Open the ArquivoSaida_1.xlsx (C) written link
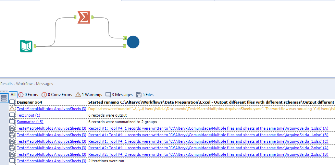This screenshot has width=335, height=165. [x=208, y=141]
